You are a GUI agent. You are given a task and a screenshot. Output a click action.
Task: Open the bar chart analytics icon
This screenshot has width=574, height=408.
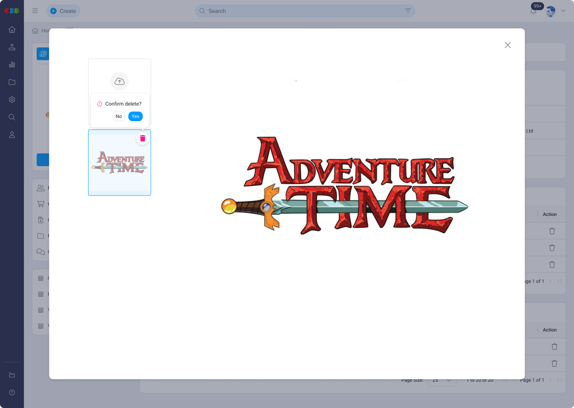12,65
